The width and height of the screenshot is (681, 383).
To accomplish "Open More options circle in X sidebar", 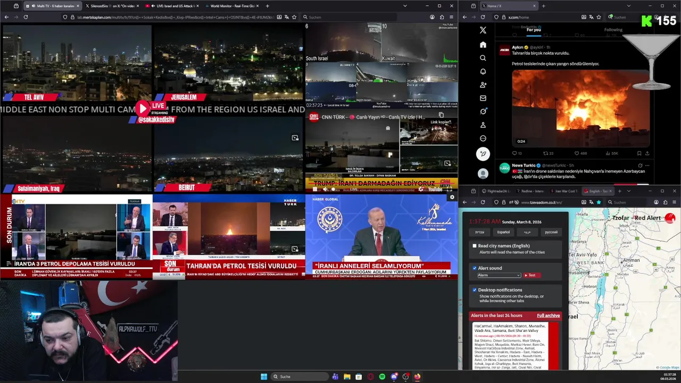I will coord(483,138).
